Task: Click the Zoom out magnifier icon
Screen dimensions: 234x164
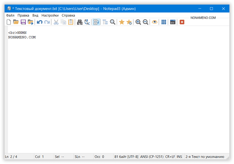Action: 145,22
